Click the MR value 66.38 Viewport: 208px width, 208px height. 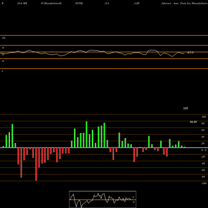tap(193, 122)
